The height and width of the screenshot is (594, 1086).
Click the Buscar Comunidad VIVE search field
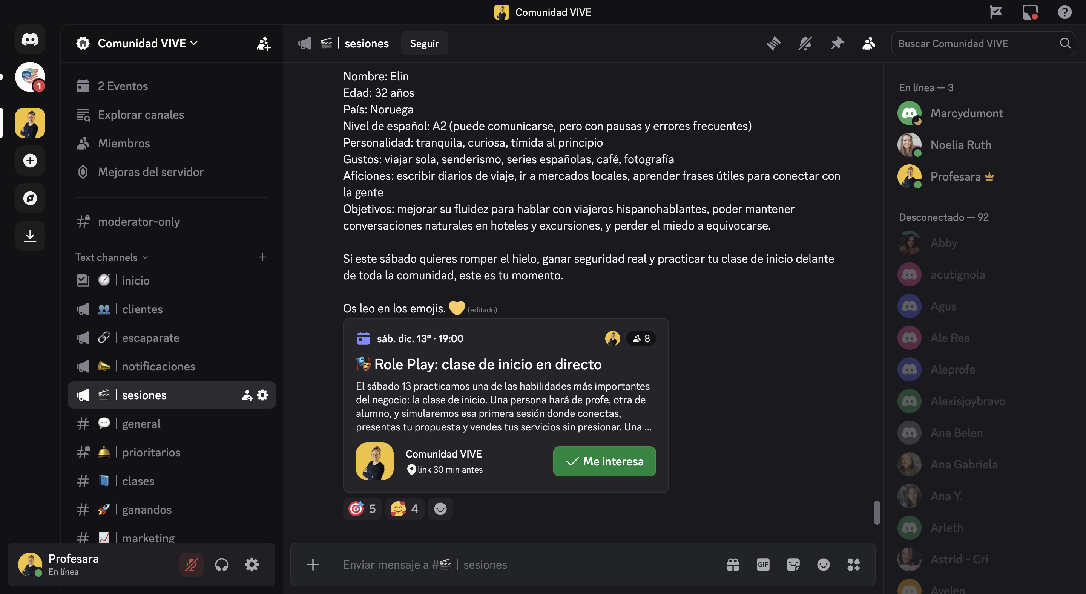pyautogui.click(x=976, y=43)
